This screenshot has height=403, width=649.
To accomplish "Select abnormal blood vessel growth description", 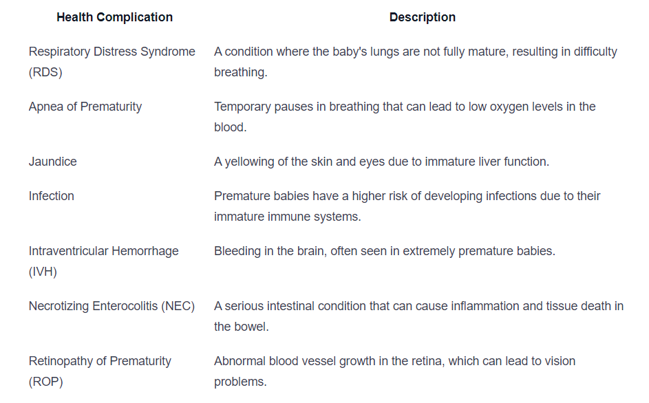I will coord(394,371).
